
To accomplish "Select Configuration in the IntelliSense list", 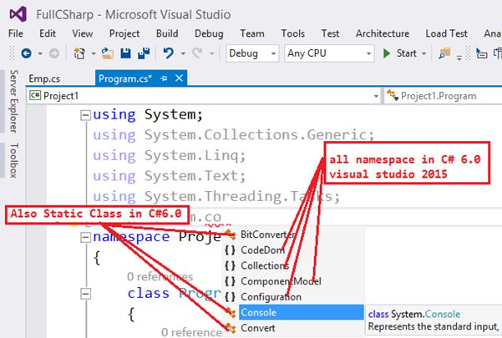I will click(271, 297).
